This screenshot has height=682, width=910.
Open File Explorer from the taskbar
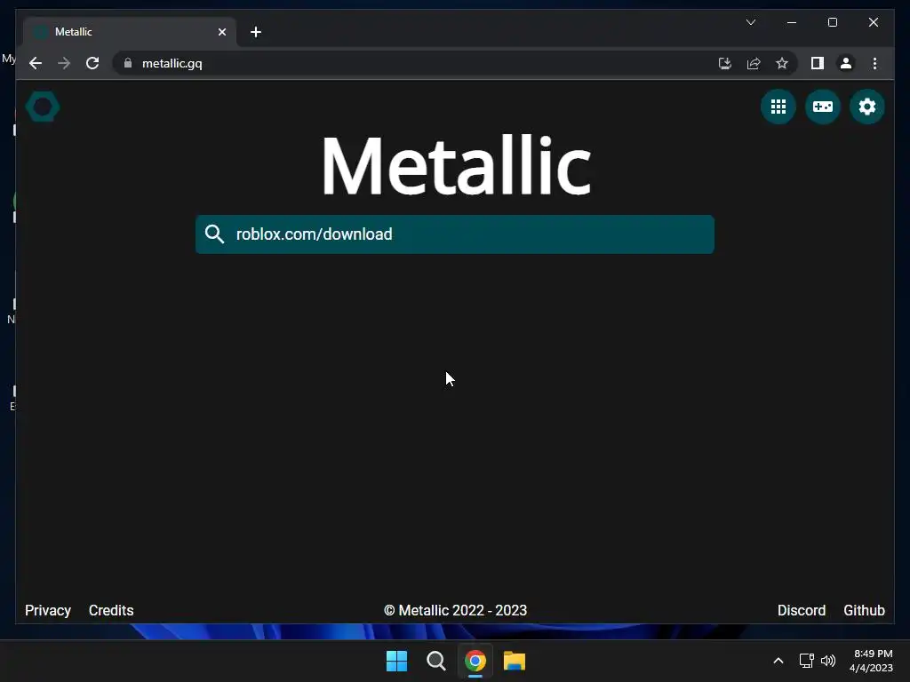[515, 661]
